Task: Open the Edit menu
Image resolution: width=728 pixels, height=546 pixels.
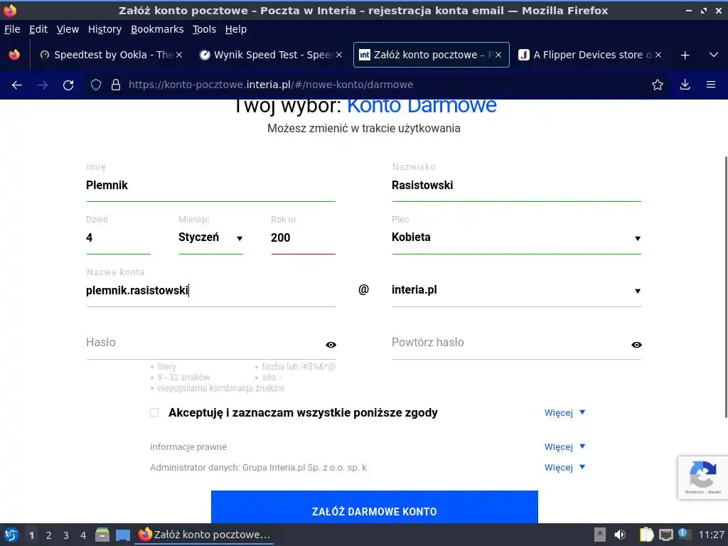Action: (38, 29)
